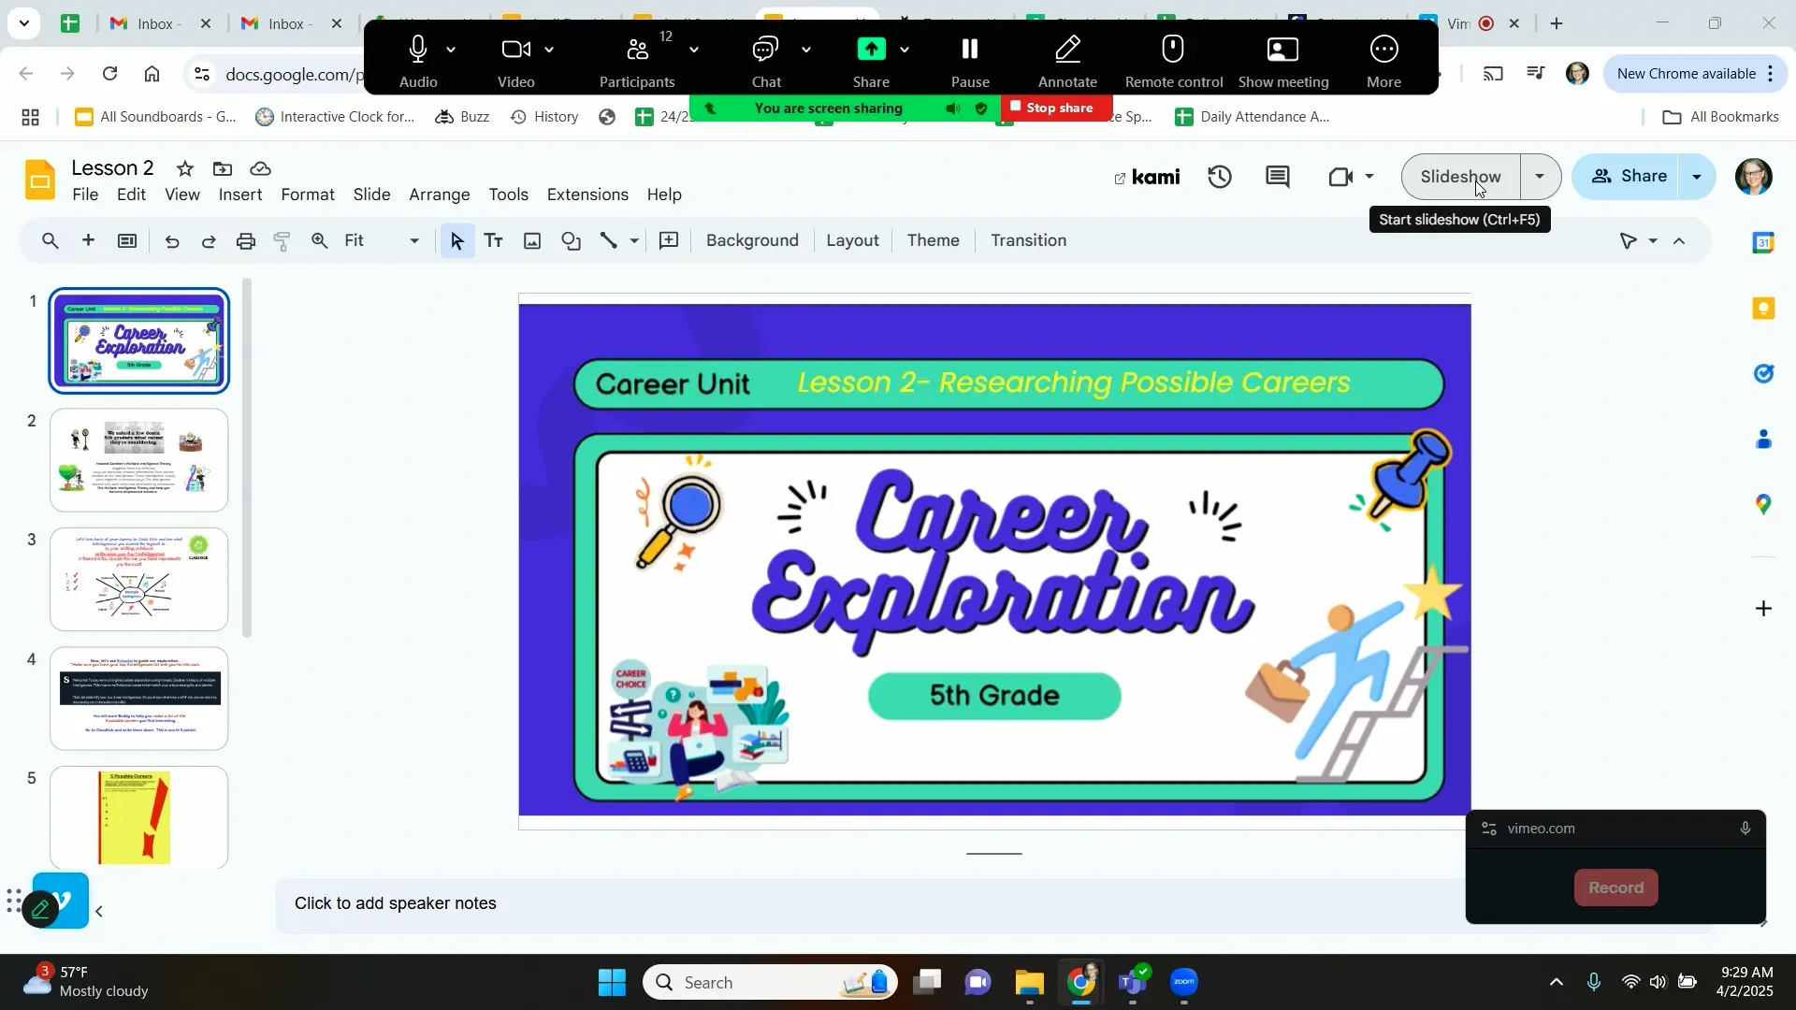Screen dimensions: 1796x1010
Task: Insert an image using the toolbar icon
Action: [531, 240]
